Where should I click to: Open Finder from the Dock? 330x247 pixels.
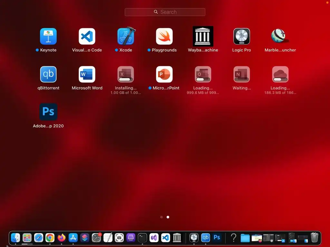coord(15,238)
